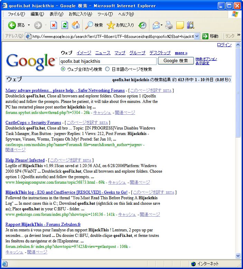Open the Research books icon
This screenshot has width=243, height=269.
[x=190, y=26]
